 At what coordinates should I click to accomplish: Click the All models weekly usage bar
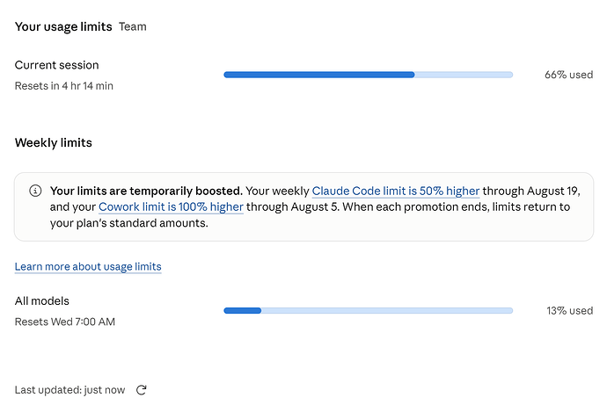coord(368,310)
